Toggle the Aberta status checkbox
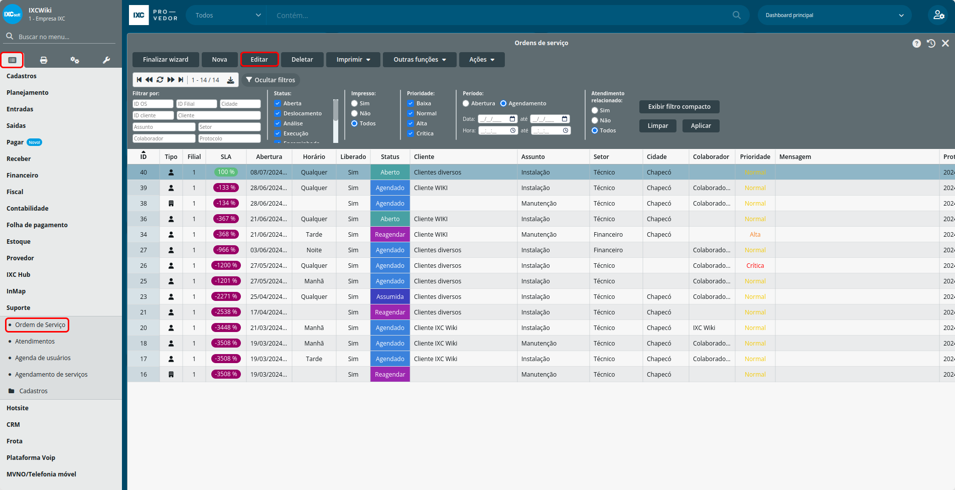Image resolution: width=955 pixels, height=490 pixels. tap(277, 103)
